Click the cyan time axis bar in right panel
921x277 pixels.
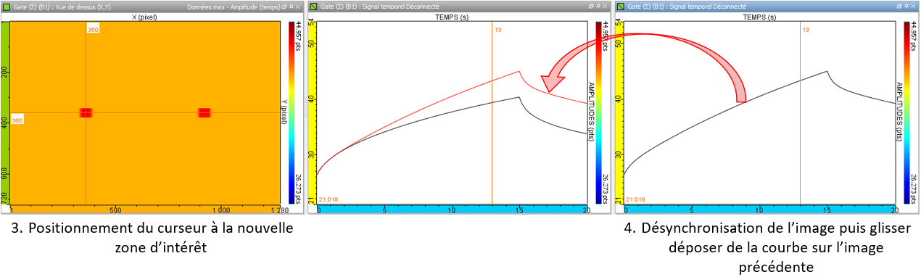click(759, 210)
